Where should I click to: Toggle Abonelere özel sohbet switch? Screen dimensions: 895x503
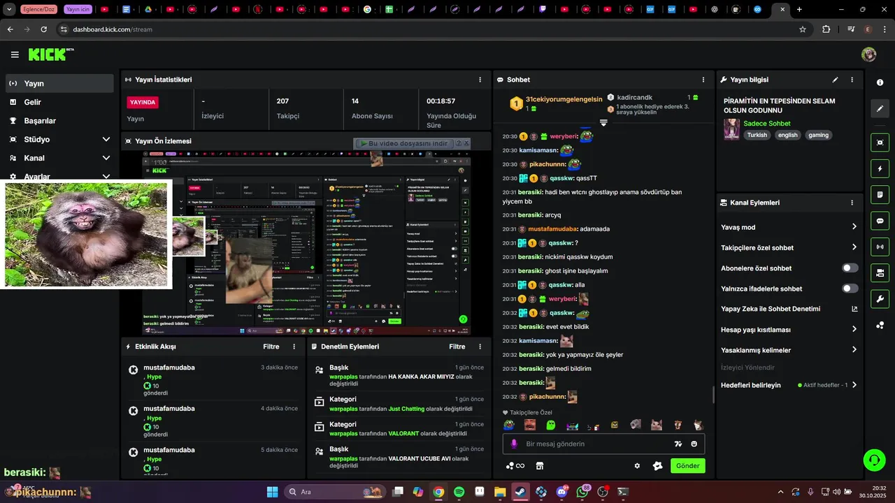coord(850,268)
